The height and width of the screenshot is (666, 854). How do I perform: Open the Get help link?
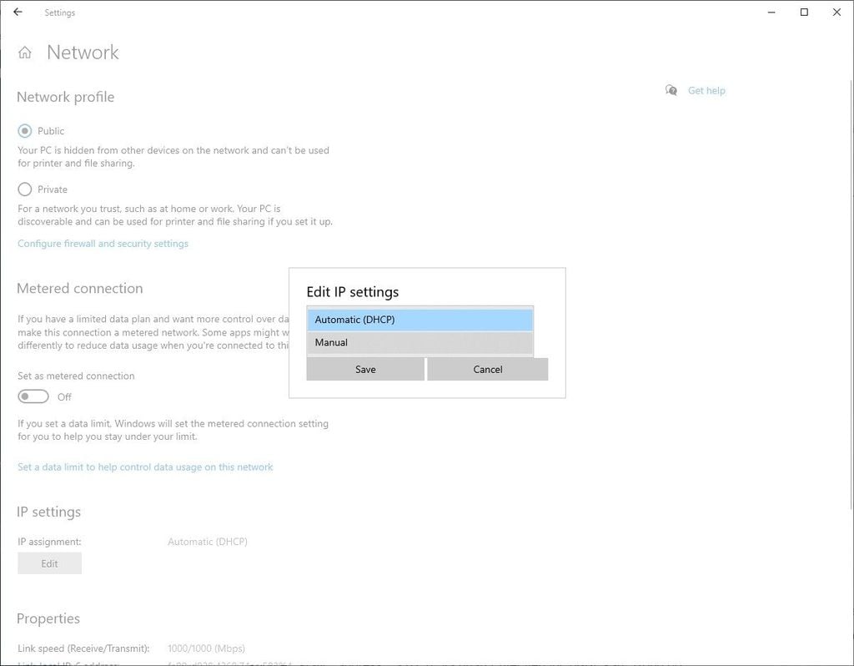pos(706,90)
